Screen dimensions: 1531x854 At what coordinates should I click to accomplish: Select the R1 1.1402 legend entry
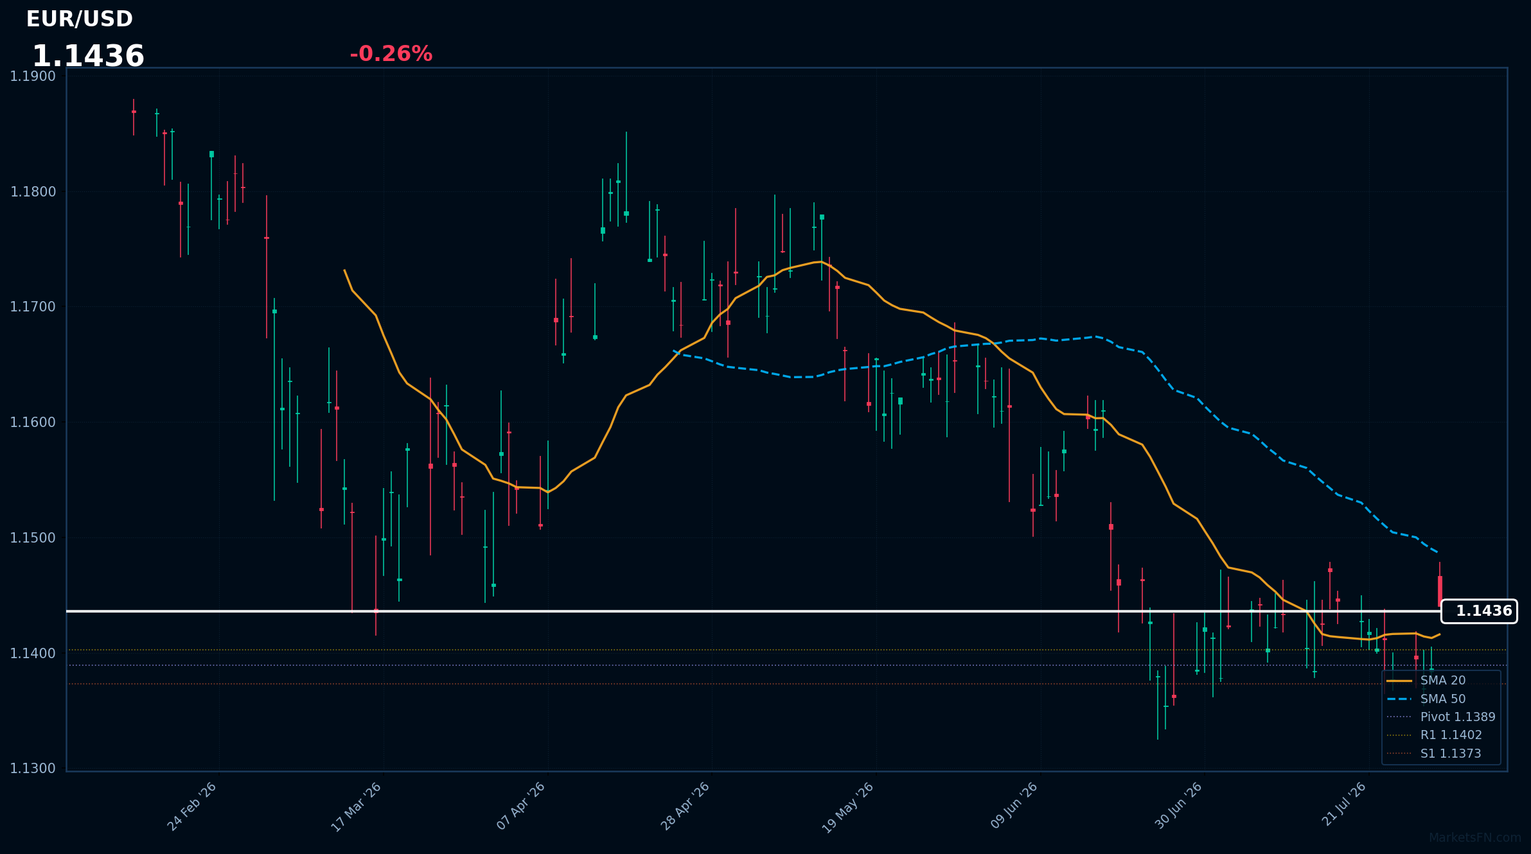point(1434,735)
